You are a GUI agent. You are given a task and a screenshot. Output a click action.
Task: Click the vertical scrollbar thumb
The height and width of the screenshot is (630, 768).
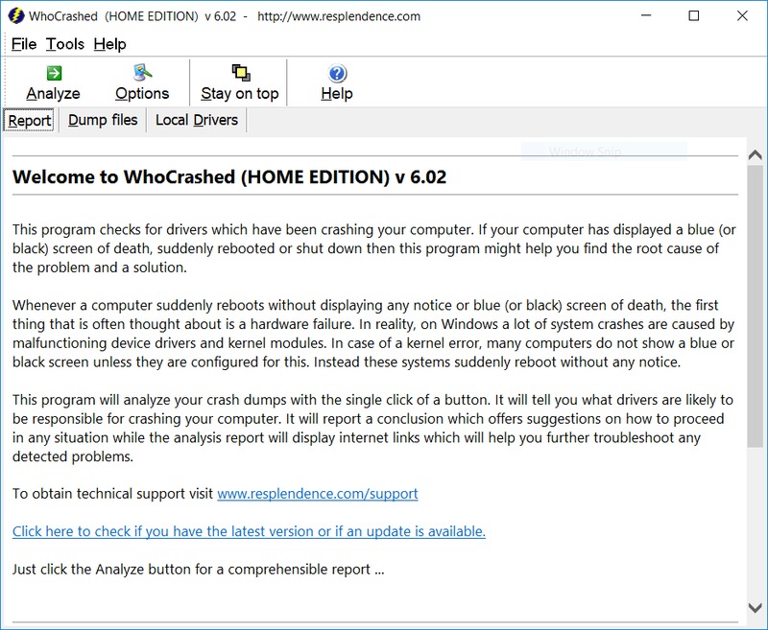point(756,307)
